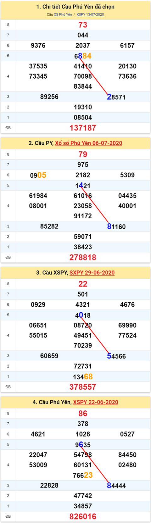
Task: Click the number 76623 with orange digits
Action: coord(83,475)
